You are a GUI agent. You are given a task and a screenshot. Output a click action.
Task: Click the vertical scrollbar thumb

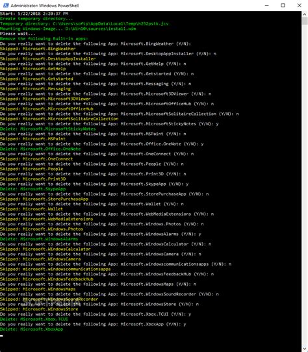click(305, 21)
